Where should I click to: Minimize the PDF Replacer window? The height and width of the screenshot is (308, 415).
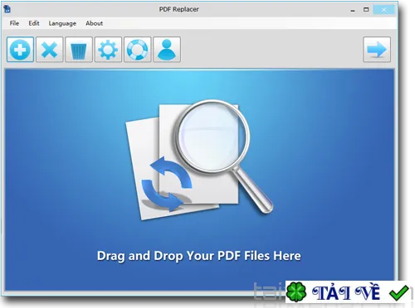353,10
